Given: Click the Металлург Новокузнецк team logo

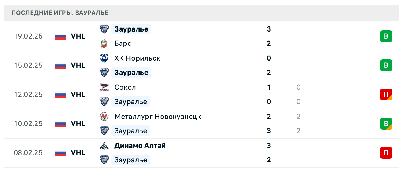Looking at the screenshot, I should [x=104, y=117].
